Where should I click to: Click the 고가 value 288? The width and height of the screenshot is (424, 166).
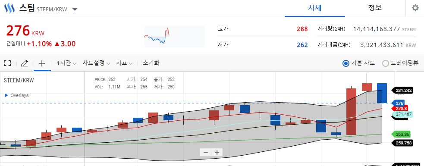302,29
